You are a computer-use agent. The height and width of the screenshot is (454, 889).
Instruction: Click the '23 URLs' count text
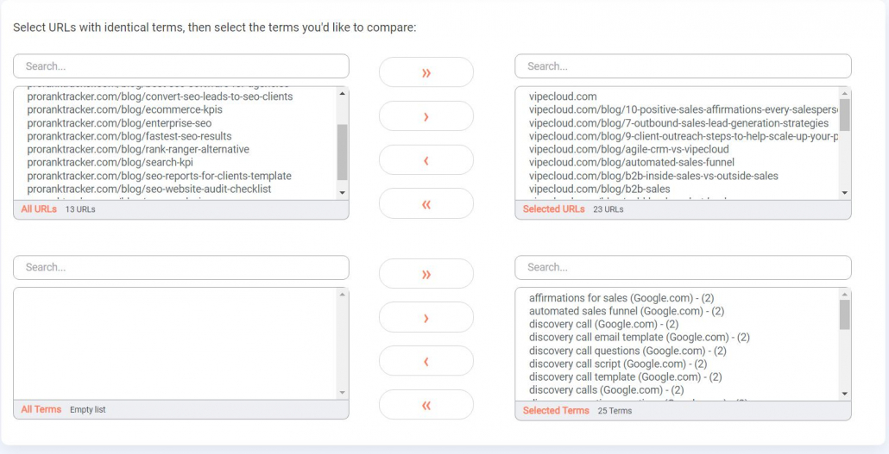pyautogui.click(x=608, y=209)
